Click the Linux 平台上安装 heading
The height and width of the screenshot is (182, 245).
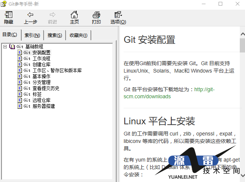pos(159,121)
